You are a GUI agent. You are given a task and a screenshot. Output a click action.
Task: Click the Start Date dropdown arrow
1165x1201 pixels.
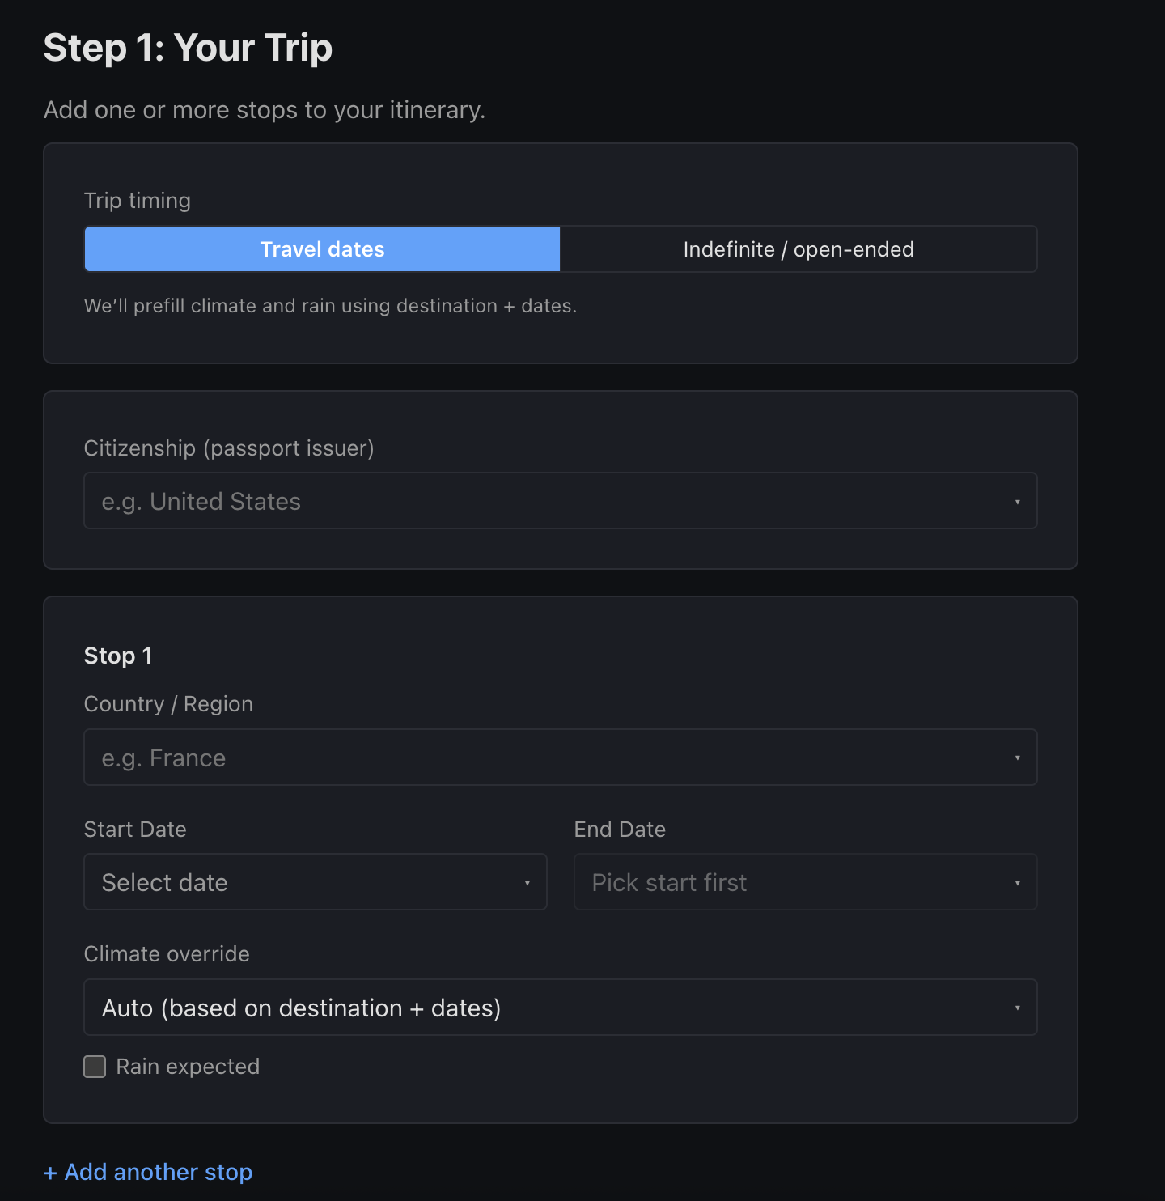(527, 882)
